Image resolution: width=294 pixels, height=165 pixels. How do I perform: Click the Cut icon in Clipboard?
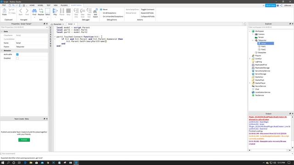point(10,9)
